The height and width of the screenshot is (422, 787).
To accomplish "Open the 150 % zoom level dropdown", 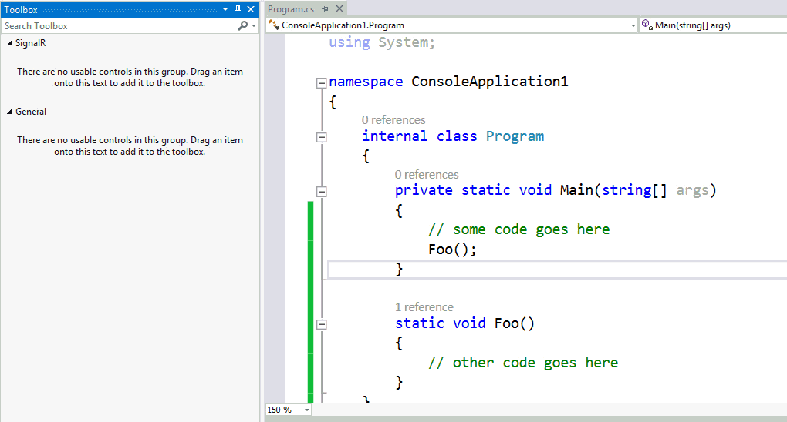I will point(306,410).
